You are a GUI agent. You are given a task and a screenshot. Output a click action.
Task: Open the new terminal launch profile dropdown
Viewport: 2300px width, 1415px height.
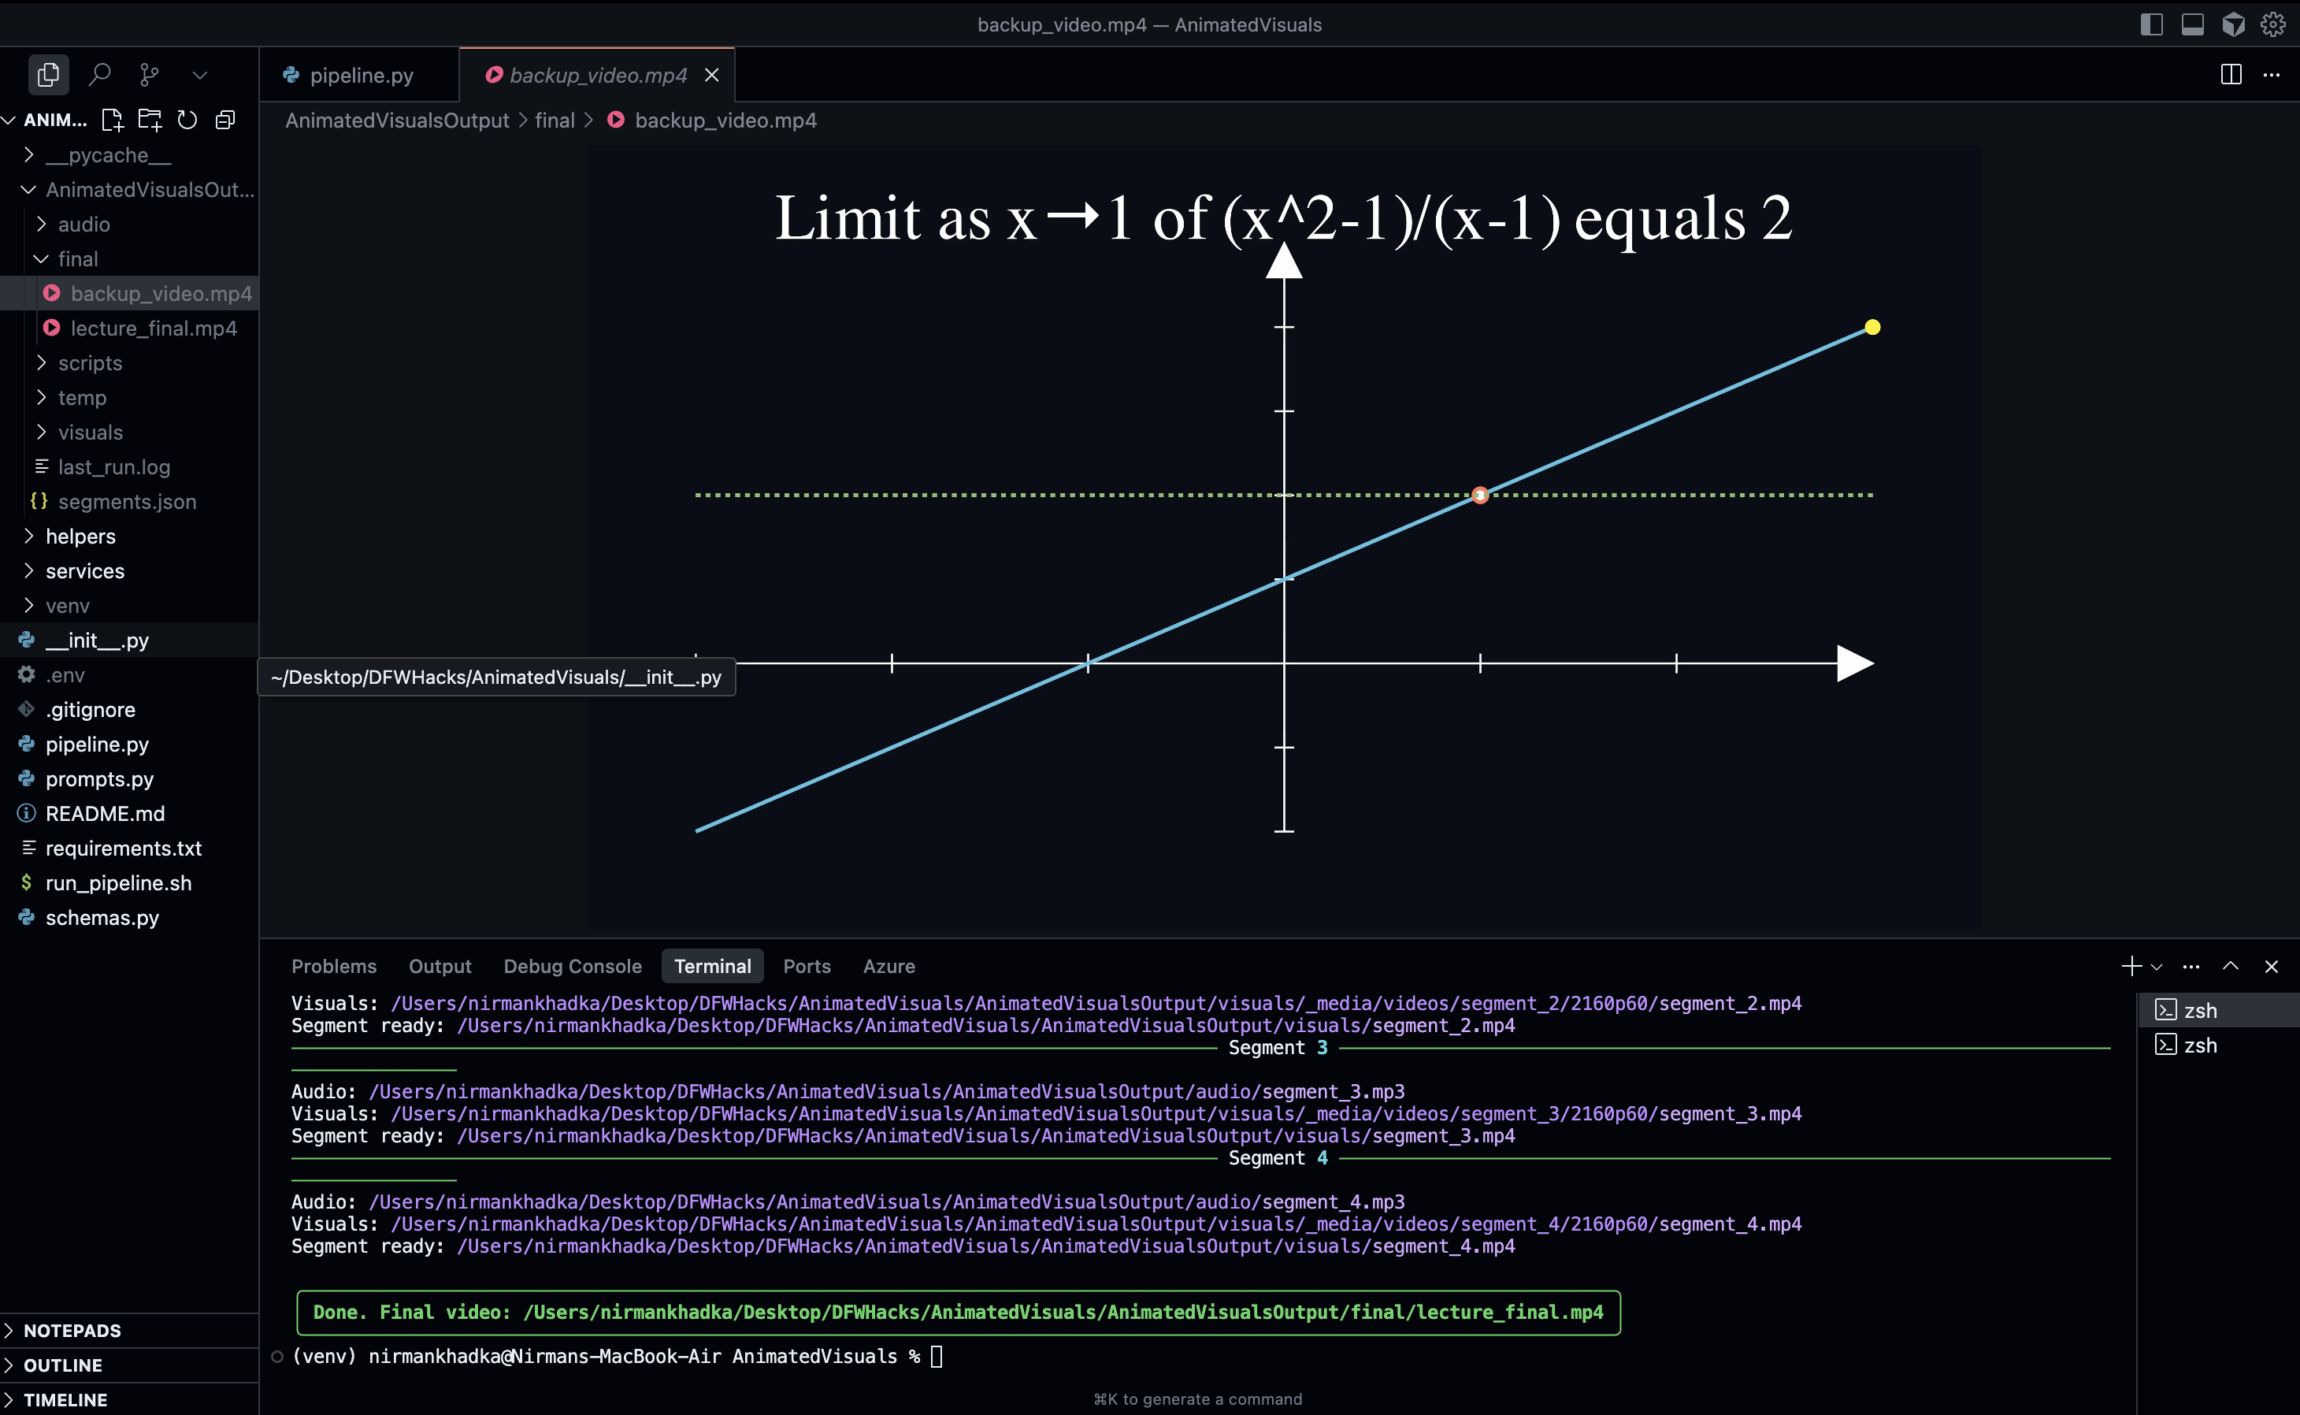(2157, 967)
